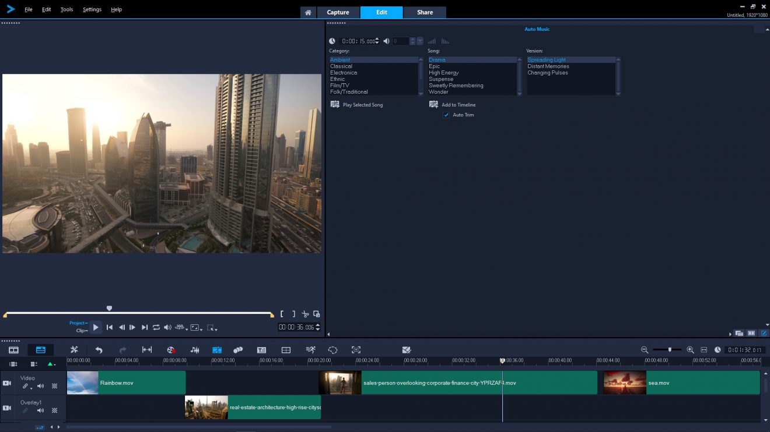This screenshot has width=770, height=432.
Task: Click the Redo icon in the toolbar
Action: [x=122, y=349]
